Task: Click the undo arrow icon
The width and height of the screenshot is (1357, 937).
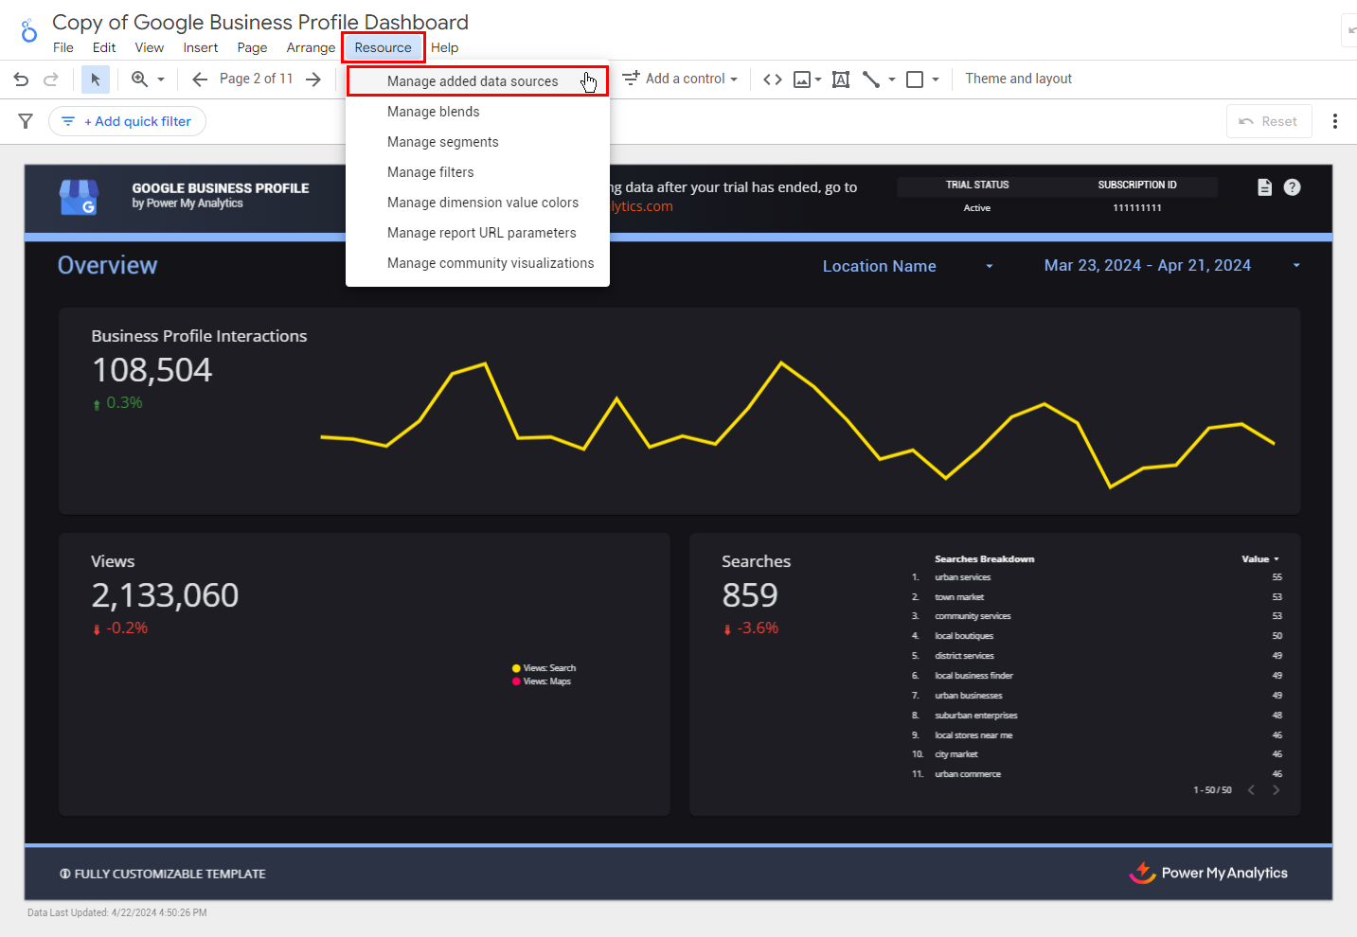Action: coord(21,80)
